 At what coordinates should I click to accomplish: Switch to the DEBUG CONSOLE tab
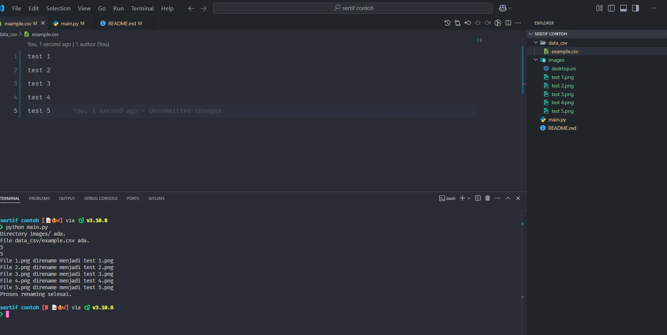point(101,198)
